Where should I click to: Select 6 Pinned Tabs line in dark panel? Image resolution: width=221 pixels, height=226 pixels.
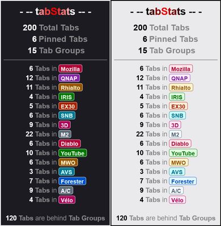tap(59, 39)
